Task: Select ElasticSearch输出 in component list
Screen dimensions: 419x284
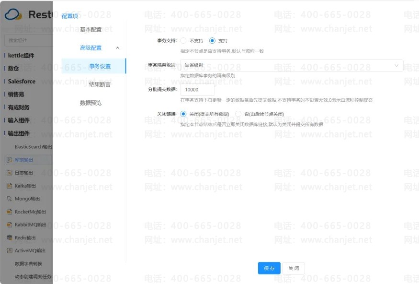Action: tap(34, 147)
